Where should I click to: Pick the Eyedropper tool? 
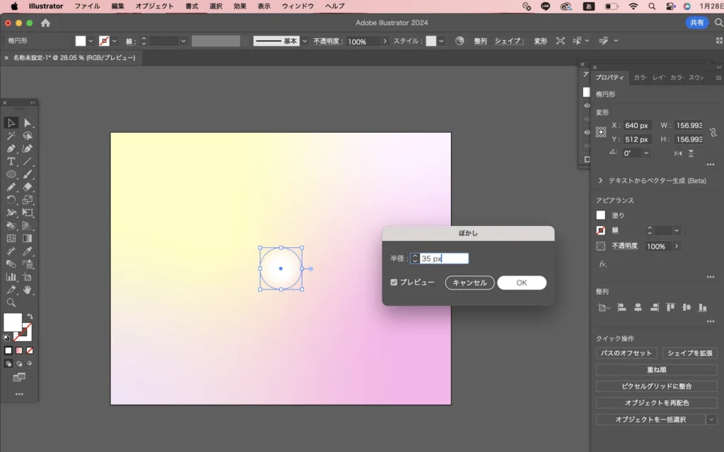pyautogui.click(x=28, y=251)
